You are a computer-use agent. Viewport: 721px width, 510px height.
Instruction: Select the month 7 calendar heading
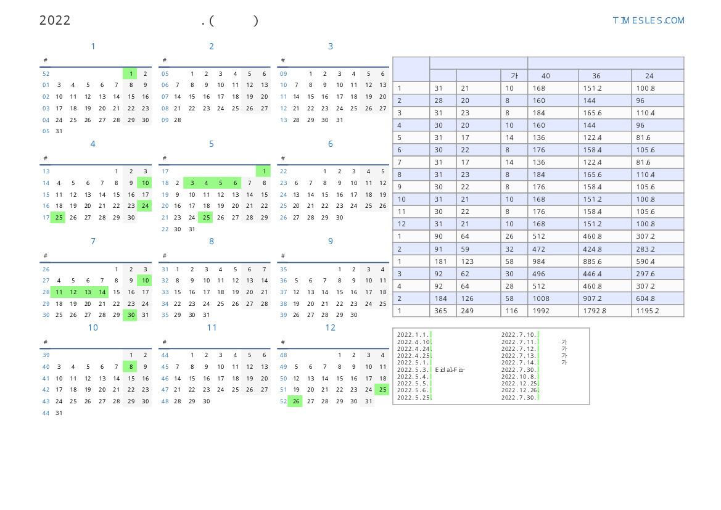[93, 242]
